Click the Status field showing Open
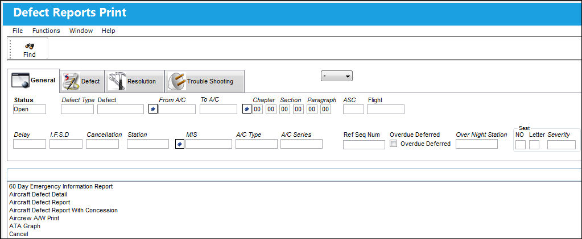This screenshot has width=582, height=239. pos(30,110)
